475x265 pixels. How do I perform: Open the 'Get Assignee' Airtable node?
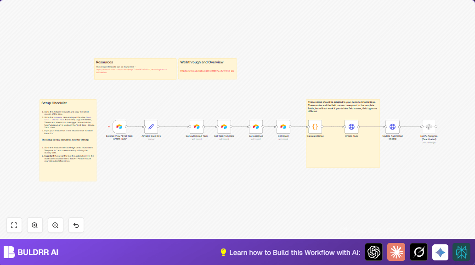(x=256, y=127)
